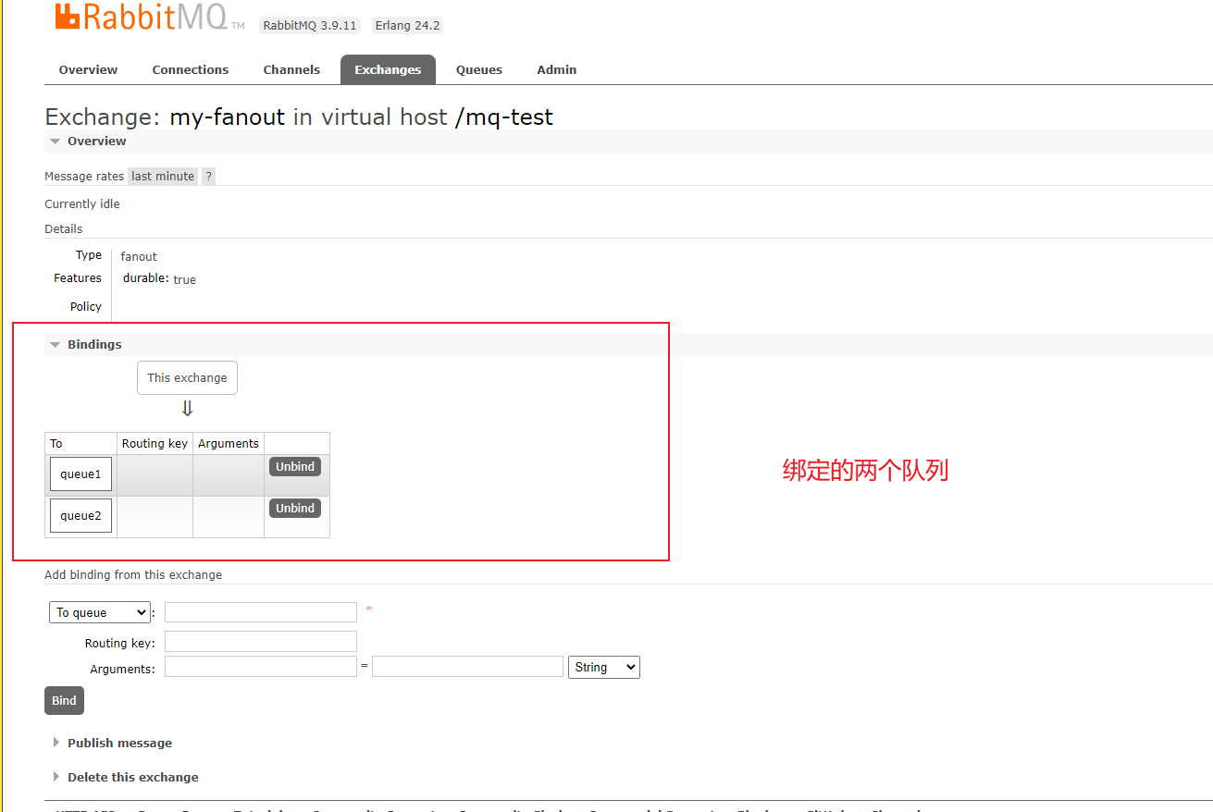Screen dimensions: 1213x812
Task: Collapse the Bindings section
Action: 93,345
